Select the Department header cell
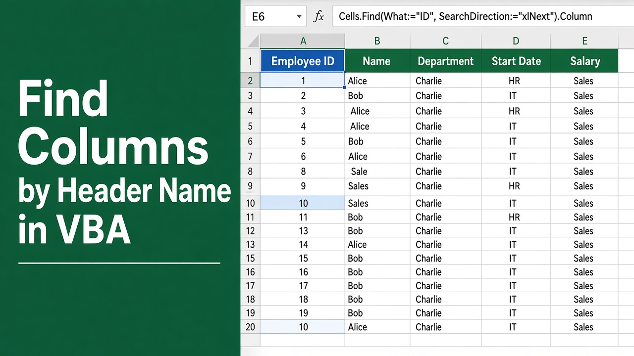Image resolution: width=634 pixels, height=356 pixels. coord(445,61)
